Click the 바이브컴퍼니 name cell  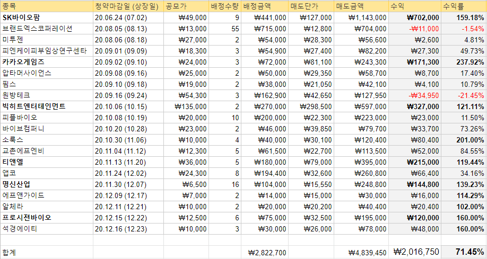pos(47,129)
